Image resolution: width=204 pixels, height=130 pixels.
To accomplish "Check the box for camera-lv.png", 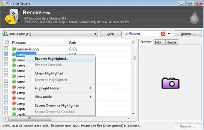I will pos(6,48).
